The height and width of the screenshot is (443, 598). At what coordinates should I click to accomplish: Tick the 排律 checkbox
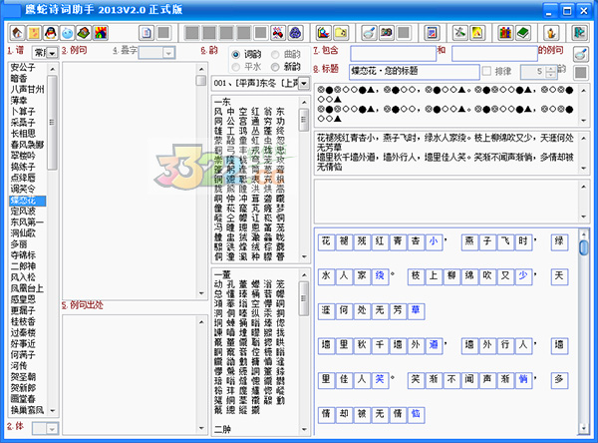tap(486, 71)
